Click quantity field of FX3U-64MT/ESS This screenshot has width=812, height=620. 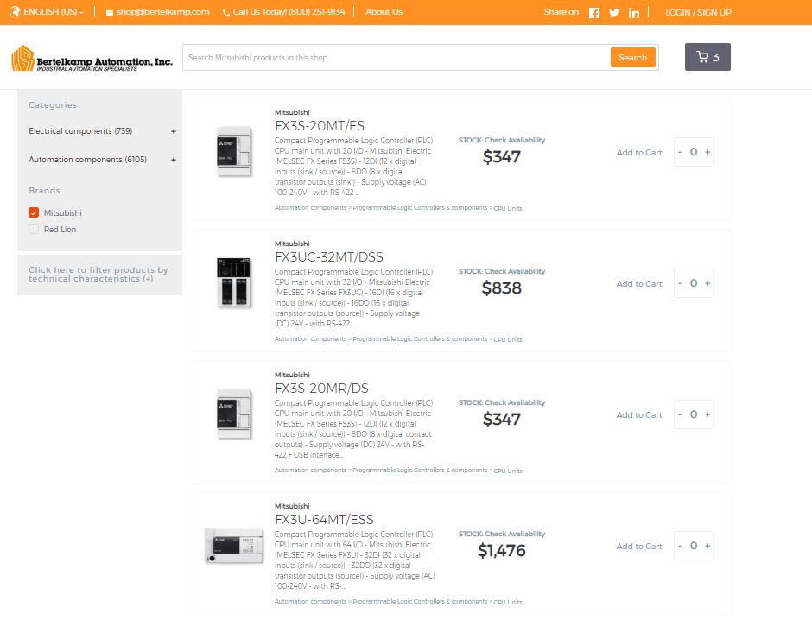pyautogui.click(x=694, y=546)
